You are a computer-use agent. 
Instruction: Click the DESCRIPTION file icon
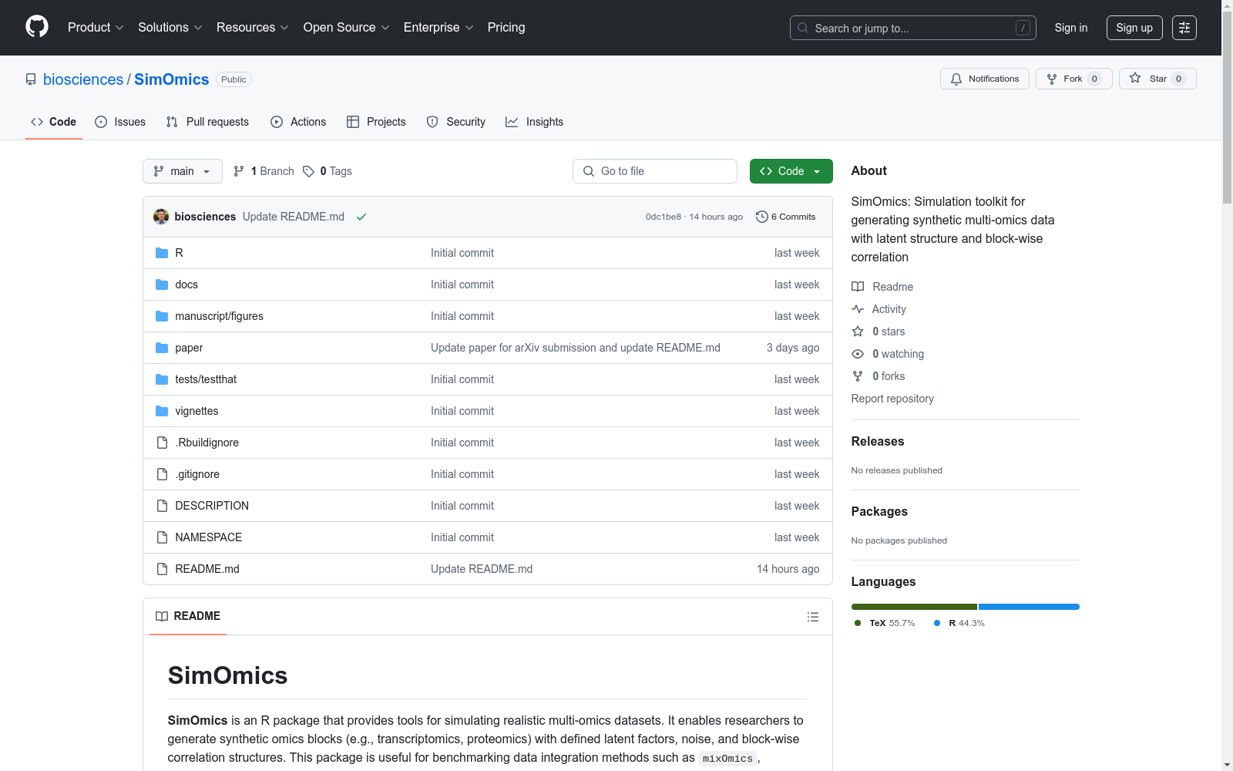162,506
